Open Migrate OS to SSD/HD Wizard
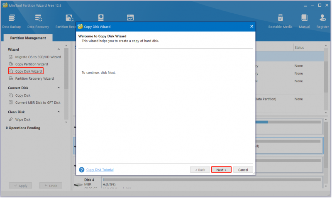The height and width of the screenshot is (198, 332). tap(35, 57)
